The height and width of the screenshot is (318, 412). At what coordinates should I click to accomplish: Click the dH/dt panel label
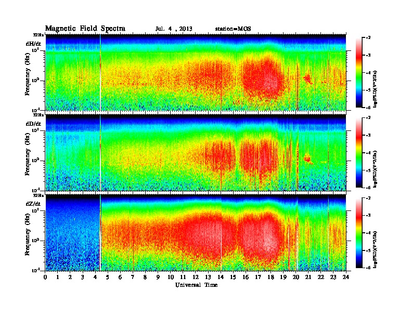[33, 44]
